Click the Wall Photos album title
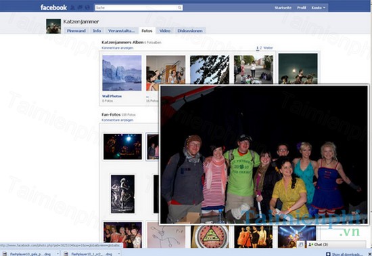Image resolution: width=372 pixels, height=256 pixels. [112, 96]
